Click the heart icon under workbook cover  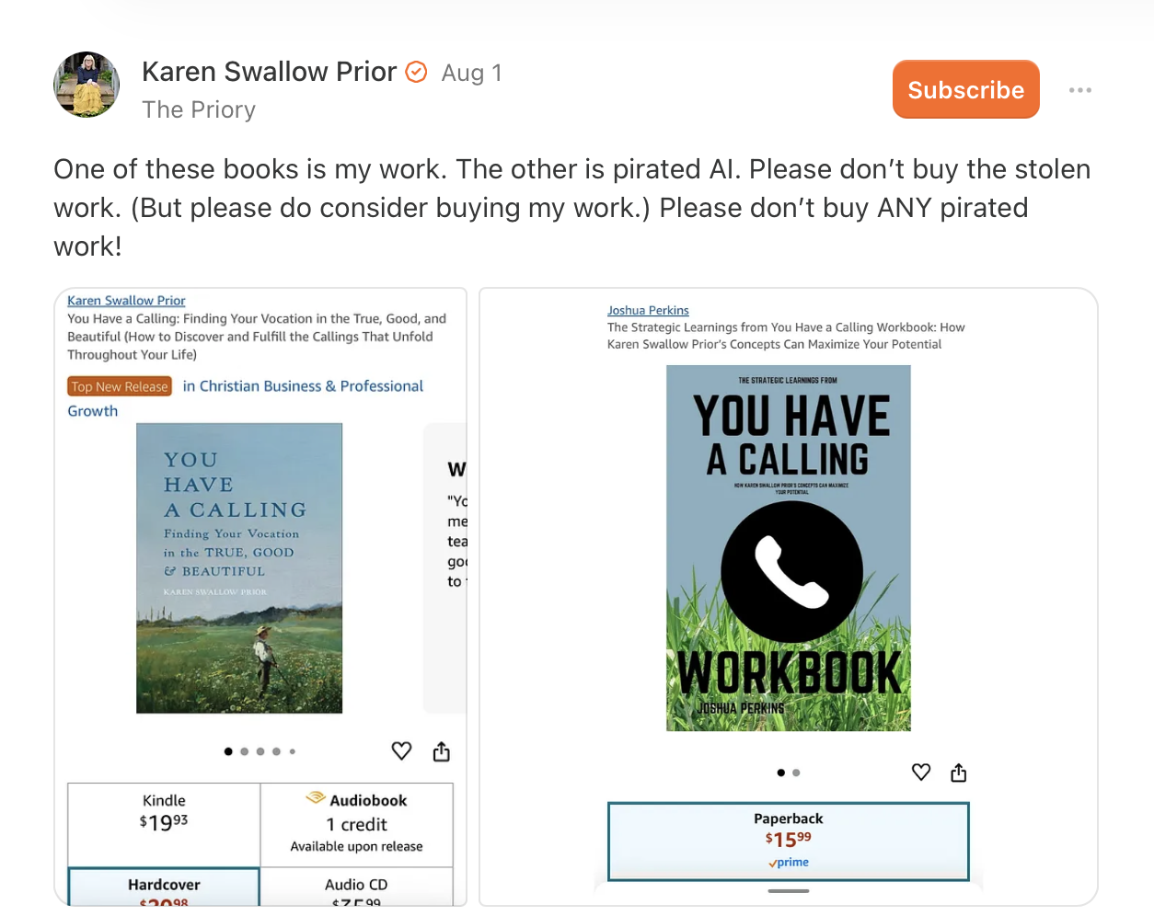pos(921,773)
